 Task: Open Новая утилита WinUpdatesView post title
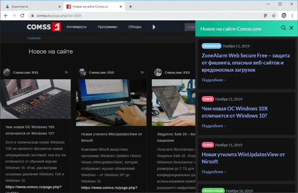(111, 137)
